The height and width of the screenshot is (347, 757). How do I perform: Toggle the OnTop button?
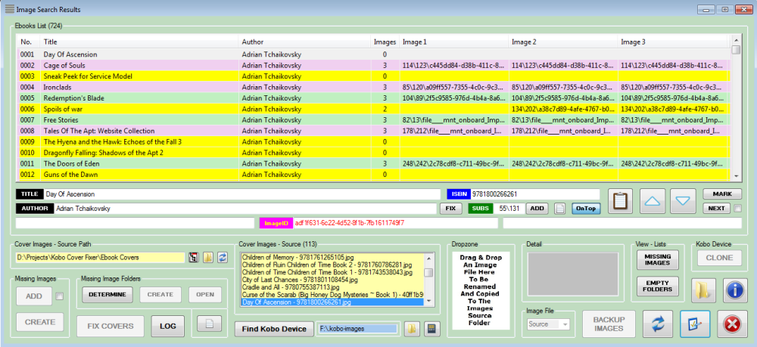586,209
